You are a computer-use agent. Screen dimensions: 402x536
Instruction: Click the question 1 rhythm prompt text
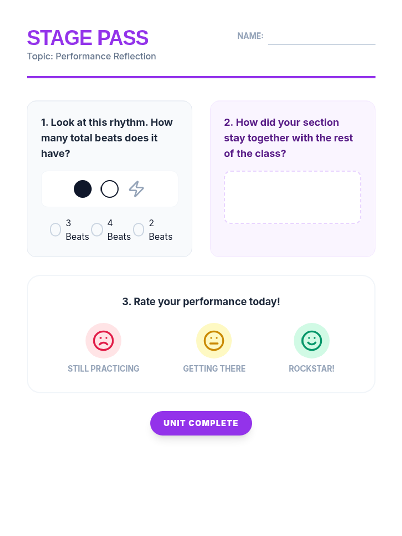pos(107,138)
